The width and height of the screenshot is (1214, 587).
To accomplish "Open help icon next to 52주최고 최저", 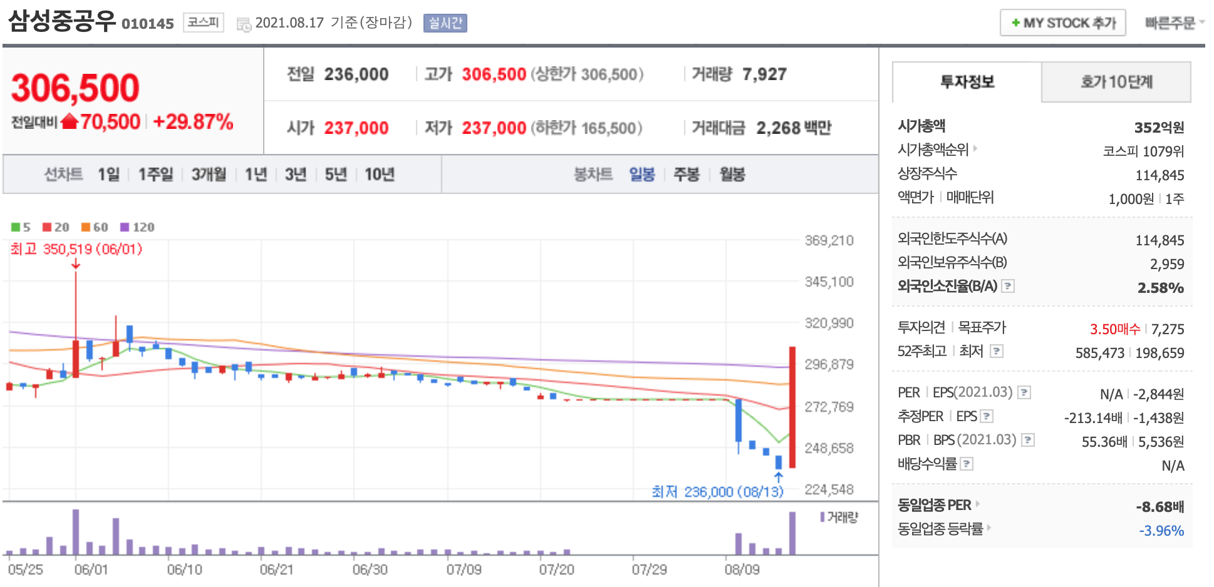I will [997, 351].
